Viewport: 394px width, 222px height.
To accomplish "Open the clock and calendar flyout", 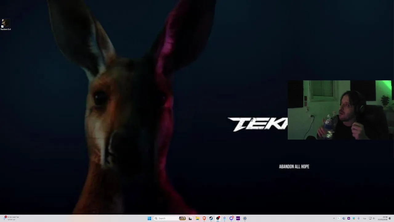I will 383,218.
